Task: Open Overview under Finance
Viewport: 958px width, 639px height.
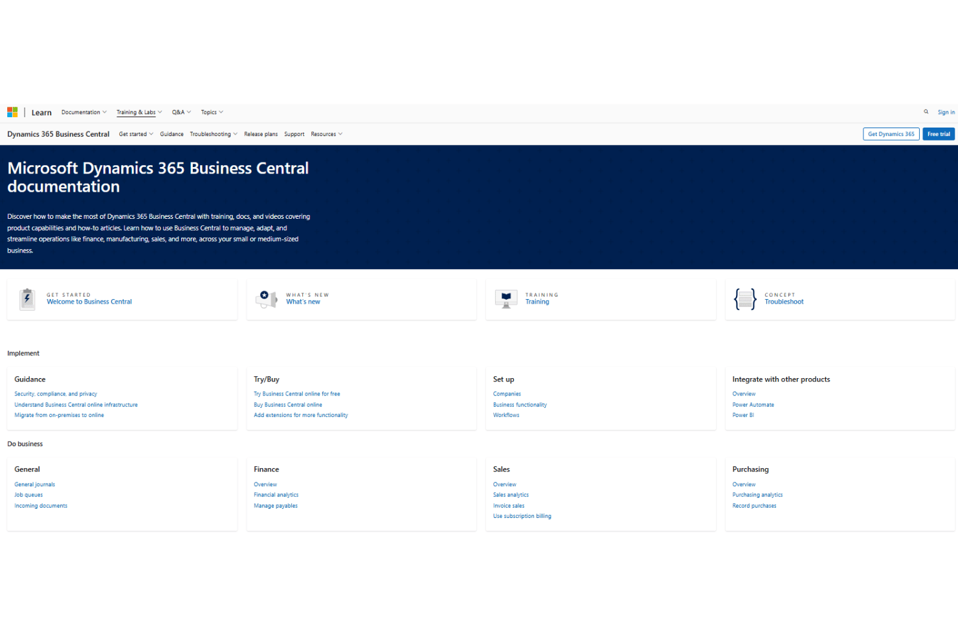Action: click(x=265, y=484)
